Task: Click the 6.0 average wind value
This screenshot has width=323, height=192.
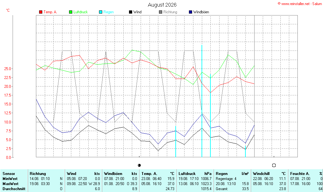Action: click(x=97, y=189)
